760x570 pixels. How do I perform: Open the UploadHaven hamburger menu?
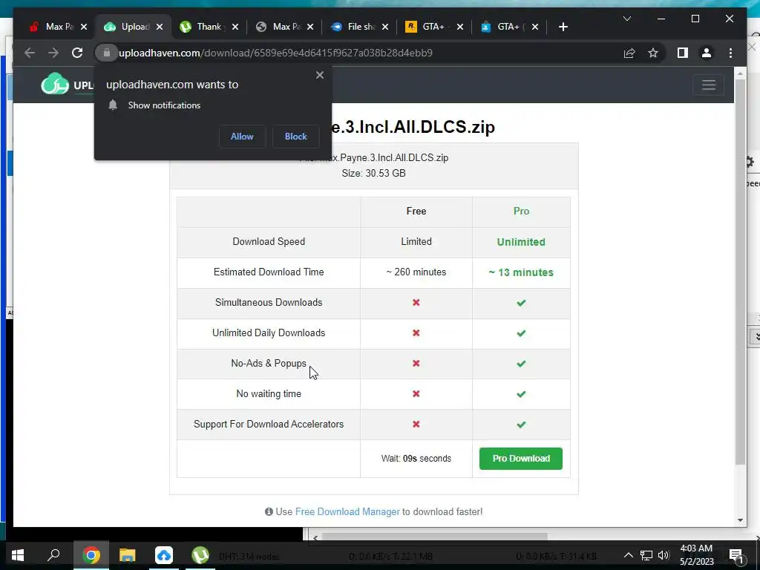tap(709, 85)
